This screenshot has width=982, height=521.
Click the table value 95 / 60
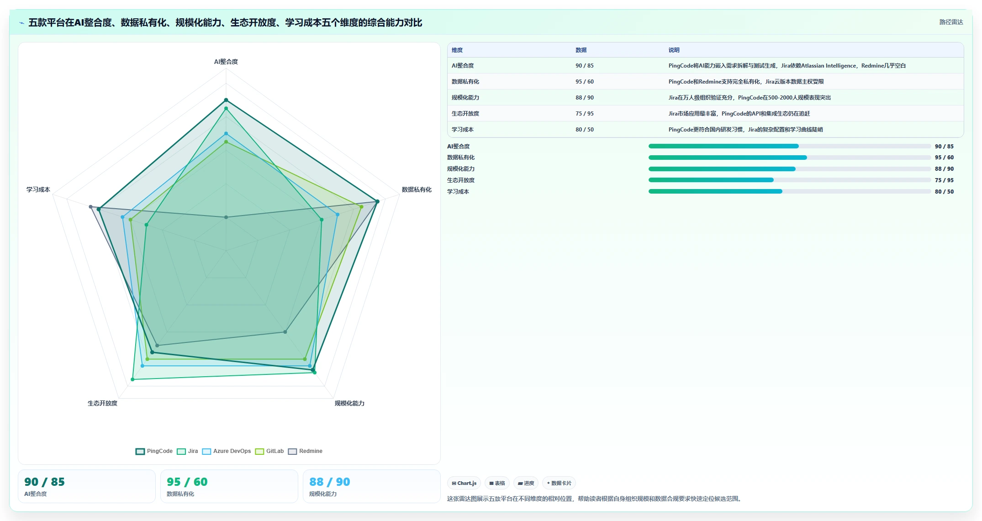[x=585, y=82]
